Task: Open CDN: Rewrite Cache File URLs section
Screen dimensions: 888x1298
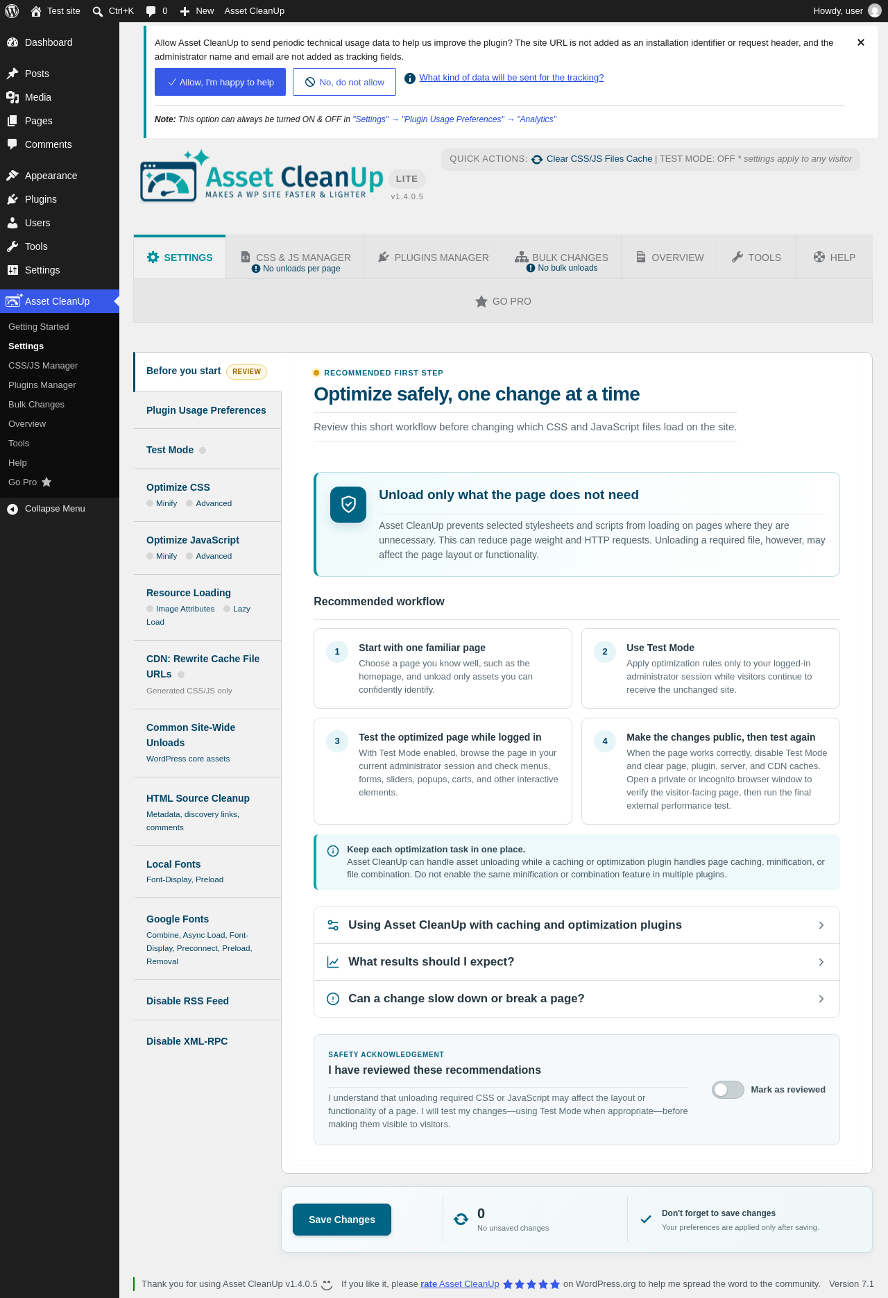Action: click(x=207, y=675)
